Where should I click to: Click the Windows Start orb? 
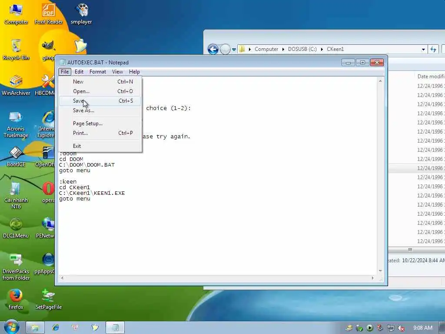(11, 327)
